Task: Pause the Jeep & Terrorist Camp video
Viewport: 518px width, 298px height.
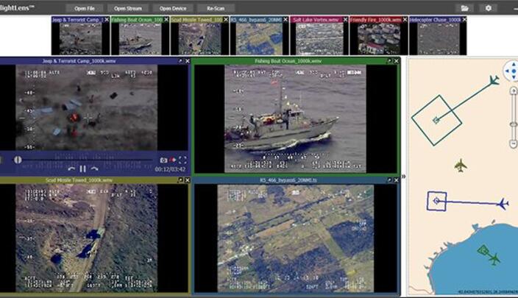Action: pos(82,169)
